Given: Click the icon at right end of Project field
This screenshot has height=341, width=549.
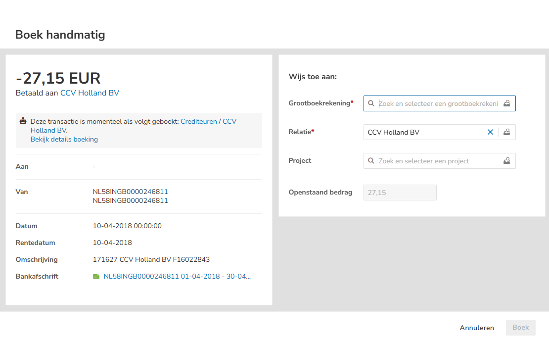Looking at the screenshot, I should tap(506, 161).
